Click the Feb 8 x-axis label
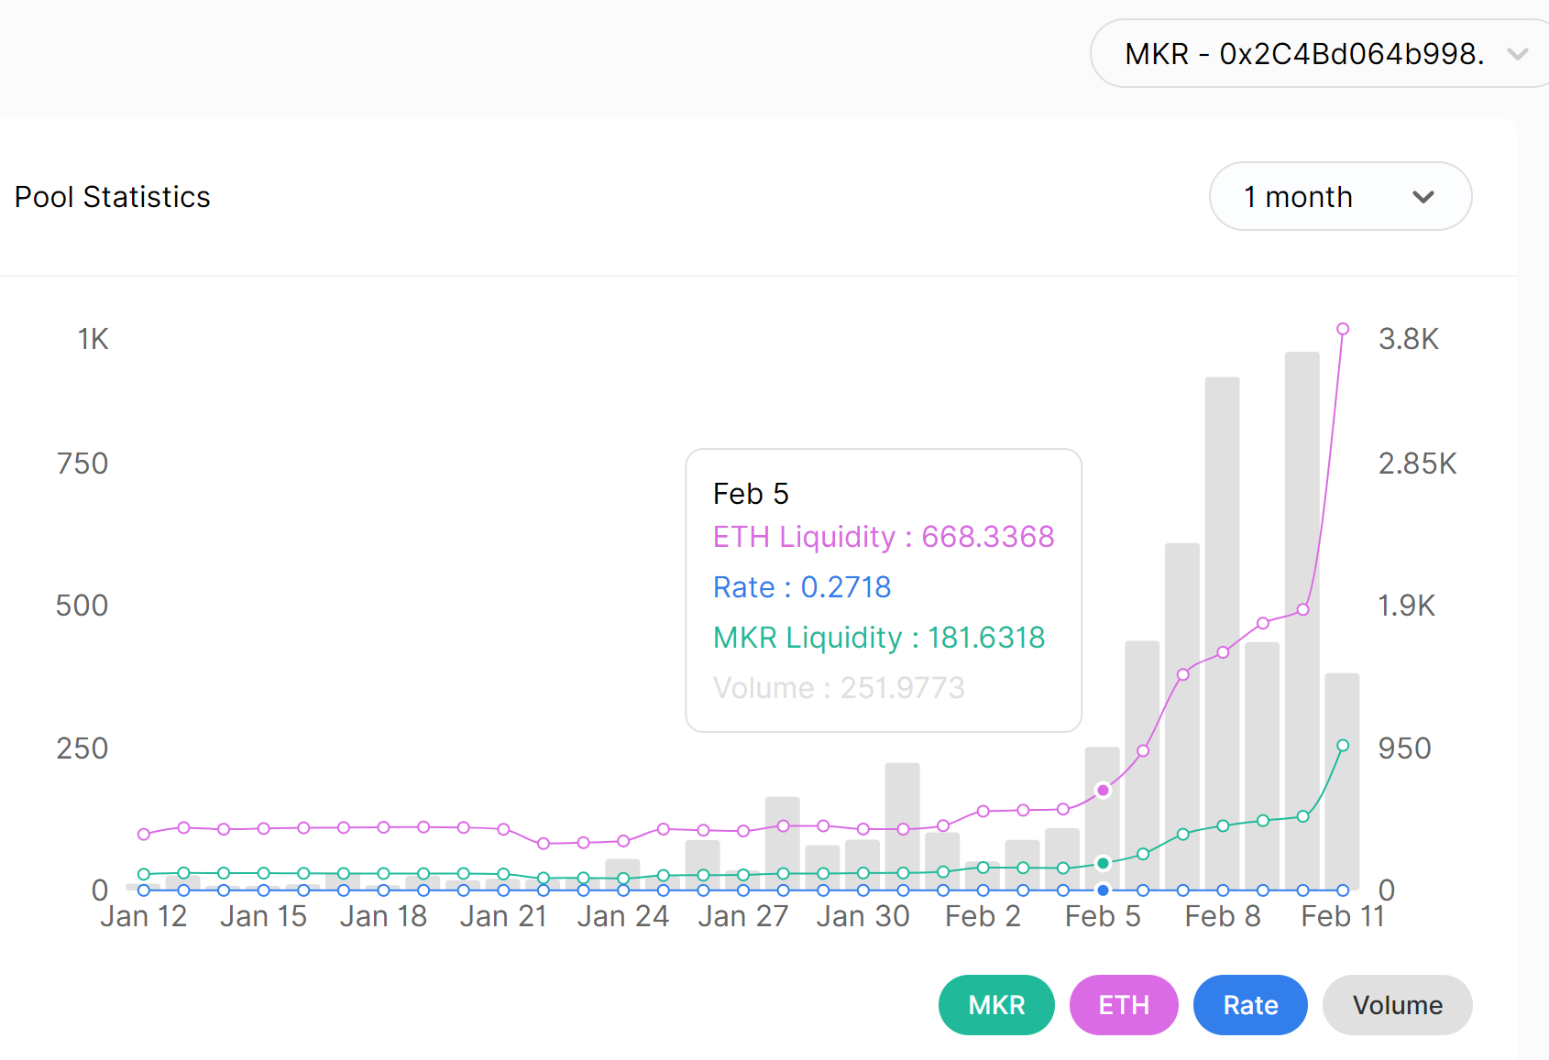The height and width of the screenshot is (1060, 1549). (1223, 916)
